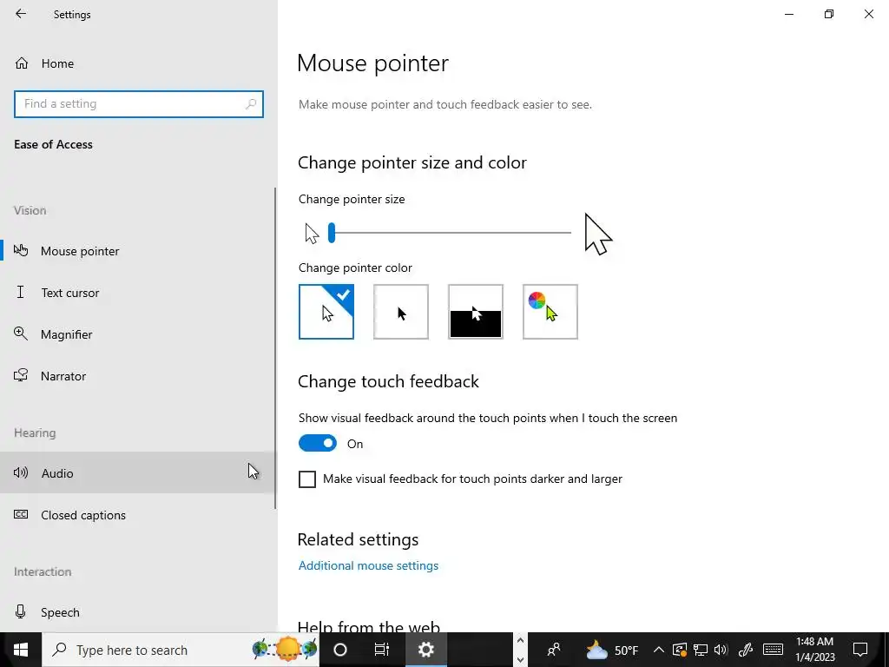Click the Interaction section label

[43, 571]
